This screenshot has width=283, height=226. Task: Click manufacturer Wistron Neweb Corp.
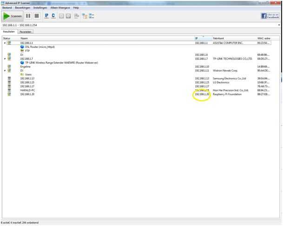coord(225,71)
